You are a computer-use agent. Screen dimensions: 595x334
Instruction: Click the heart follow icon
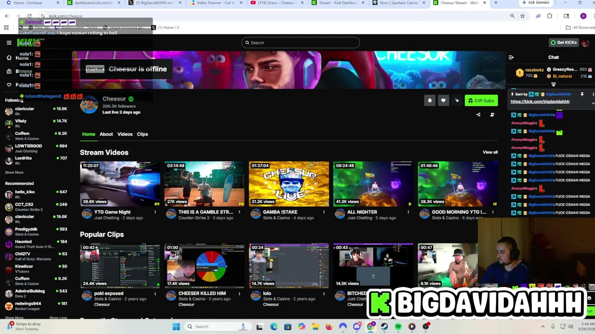click(443, 100)
